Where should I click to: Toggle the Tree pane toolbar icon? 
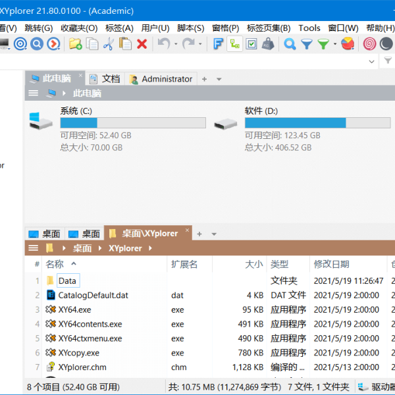(234, 44)
